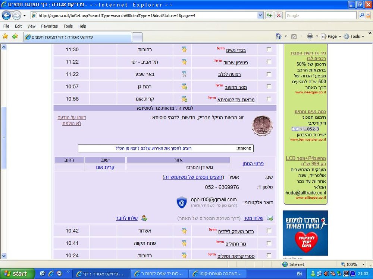Click the empty new tab button
This screenshot has height=279, width=373.
click(137, 37)
